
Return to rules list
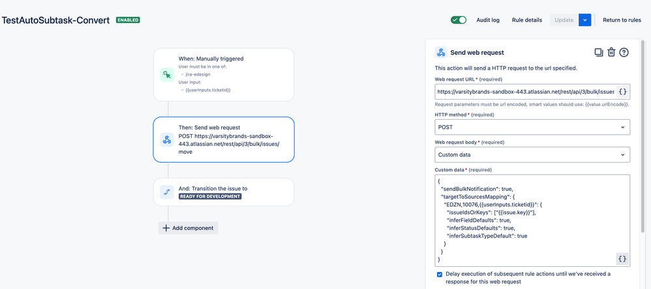622,20
